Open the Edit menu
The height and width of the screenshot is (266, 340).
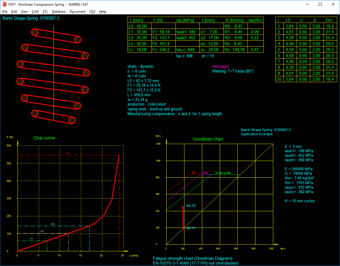pos(14,12)
